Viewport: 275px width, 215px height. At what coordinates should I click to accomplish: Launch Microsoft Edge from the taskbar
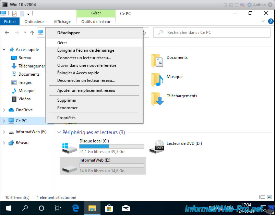click(76, 208)
